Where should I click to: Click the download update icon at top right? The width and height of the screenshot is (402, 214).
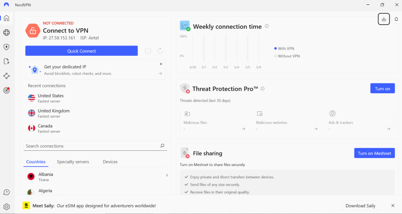coord(384,19)
